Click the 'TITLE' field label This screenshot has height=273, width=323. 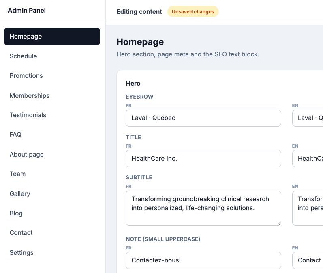133,138
